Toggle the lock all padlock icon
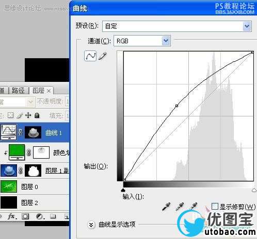The height and width of the screenshot is (239, 257). (37, 115)
